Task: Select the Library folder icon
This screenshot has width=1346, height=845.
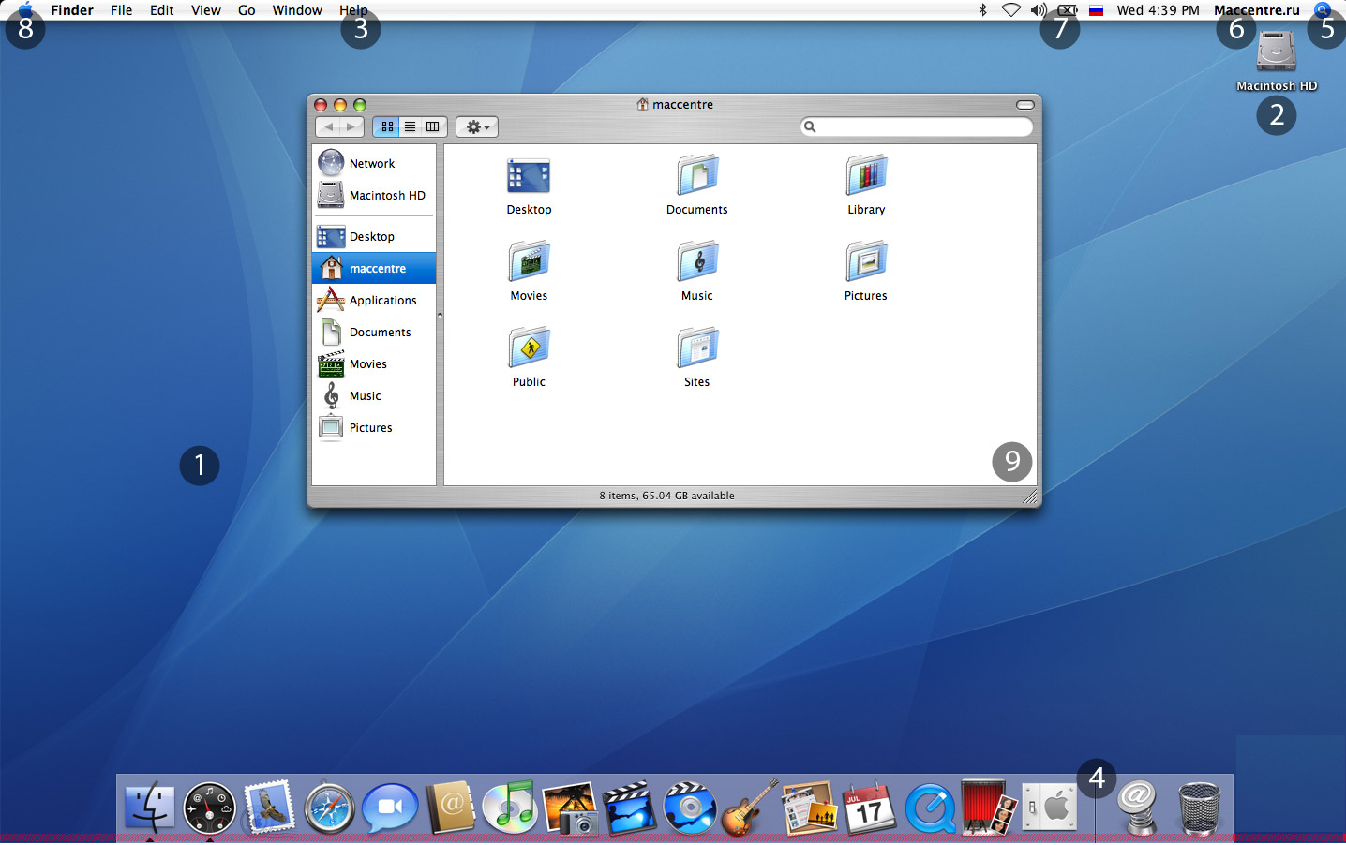Action: point(866,175)
